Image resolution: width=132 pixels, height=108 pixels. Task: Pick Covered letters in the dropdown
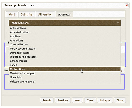65,45
